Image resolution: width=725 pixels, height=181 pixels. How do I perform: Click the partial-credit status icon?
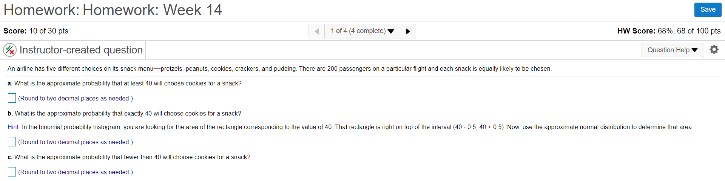(x=10, y=50)
